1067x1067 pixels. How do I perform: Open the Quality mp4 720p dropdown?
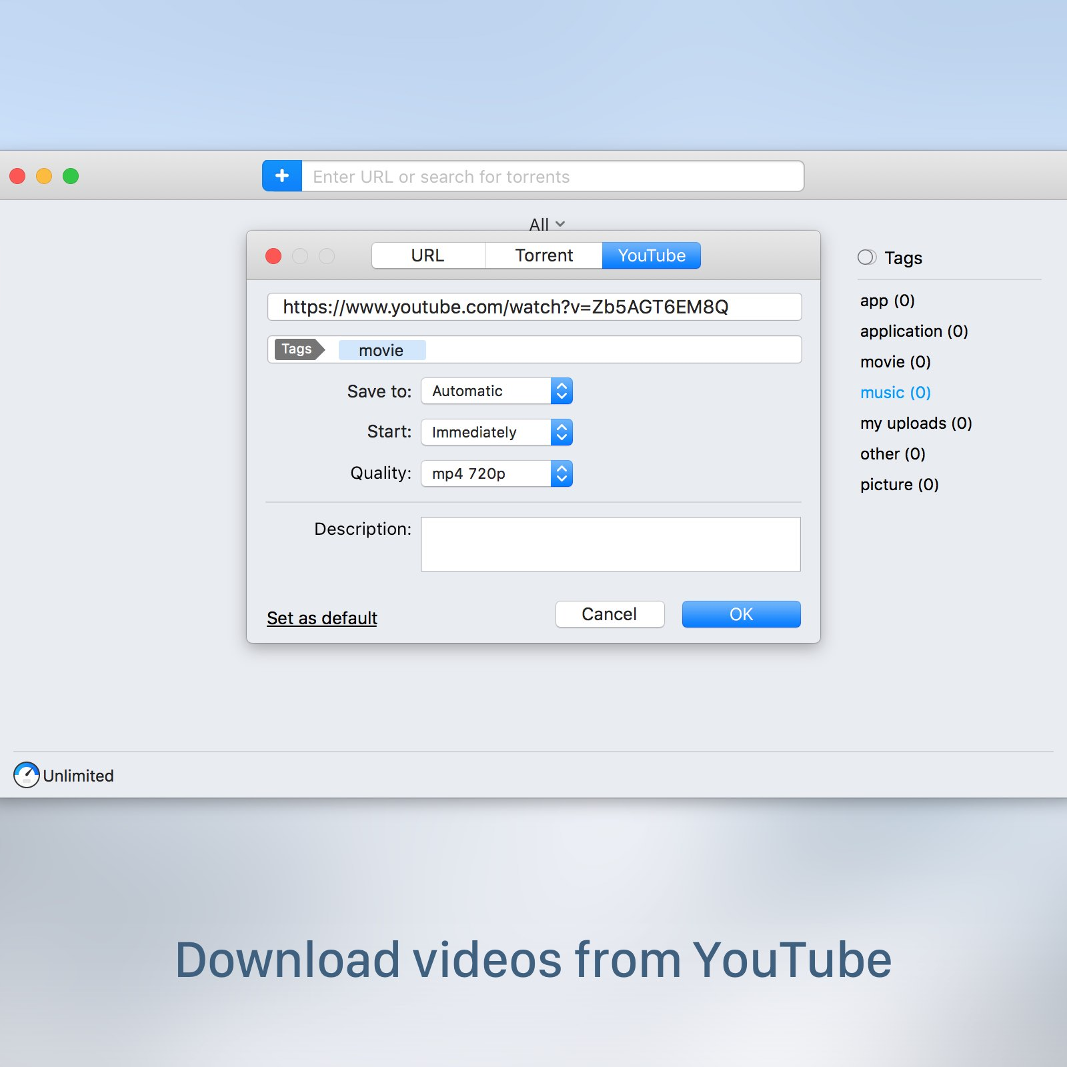click(x=497, y=473)
